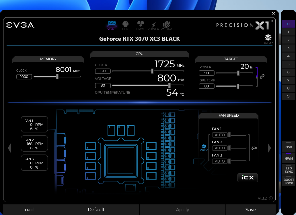296x215 pixels.
Task: Click the EVGA logo
Action: (x=20, y=25)
